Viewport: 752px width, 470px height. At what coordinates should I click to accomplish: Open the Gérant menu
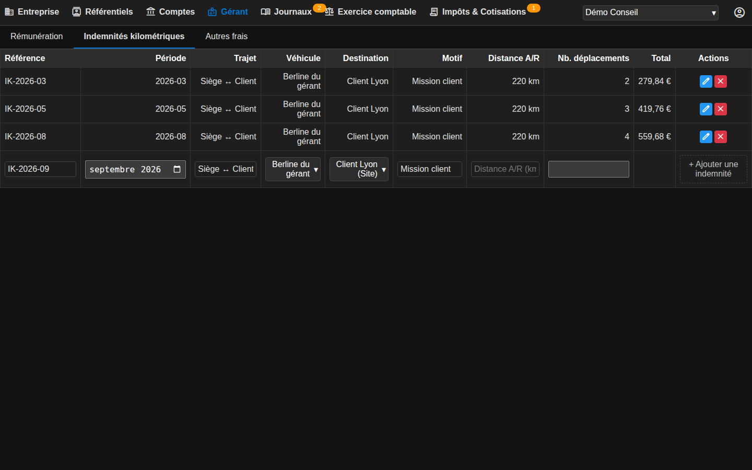pos(228,11)
